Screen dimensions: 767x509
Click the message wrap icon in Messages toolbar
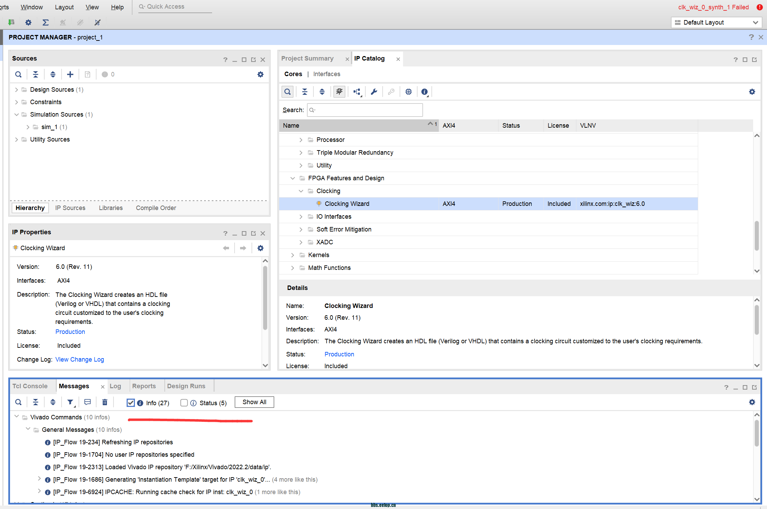pyautogui.click(x=88, y=402)
